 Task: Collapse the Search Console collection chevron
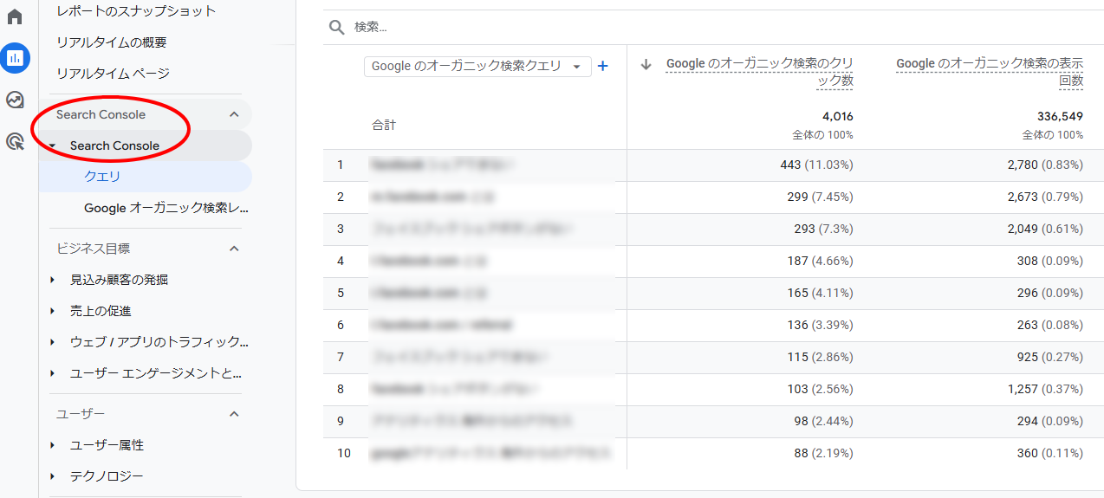coord(233,114)
